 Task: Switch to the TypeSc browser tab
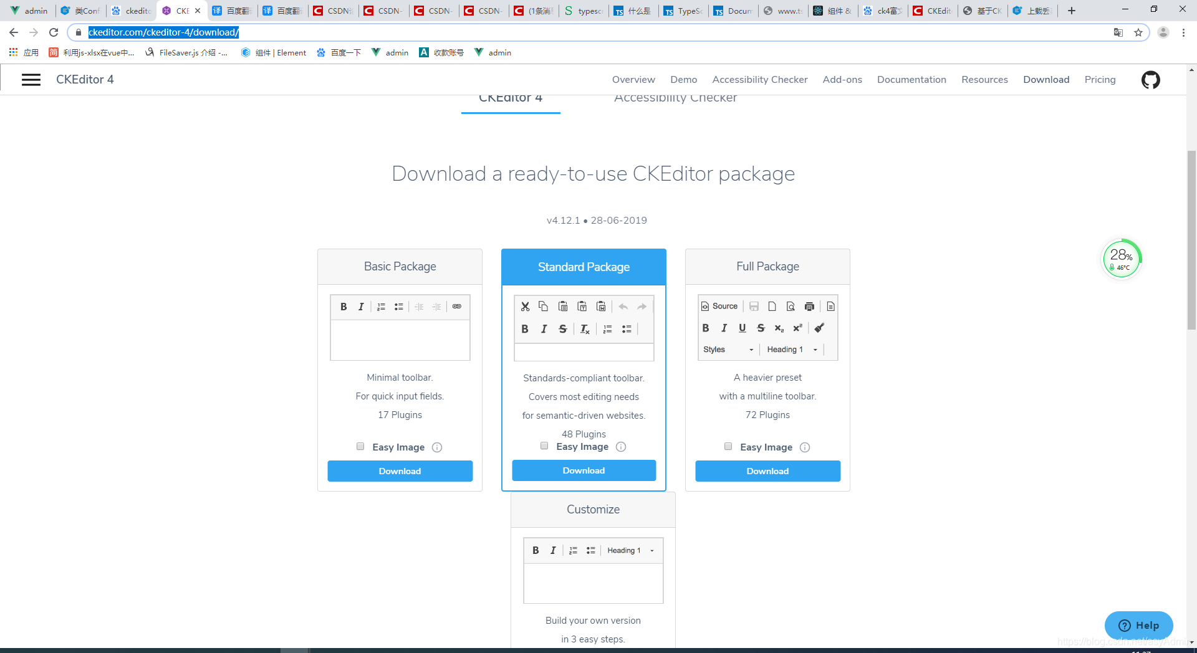click(x=683, y=11)
